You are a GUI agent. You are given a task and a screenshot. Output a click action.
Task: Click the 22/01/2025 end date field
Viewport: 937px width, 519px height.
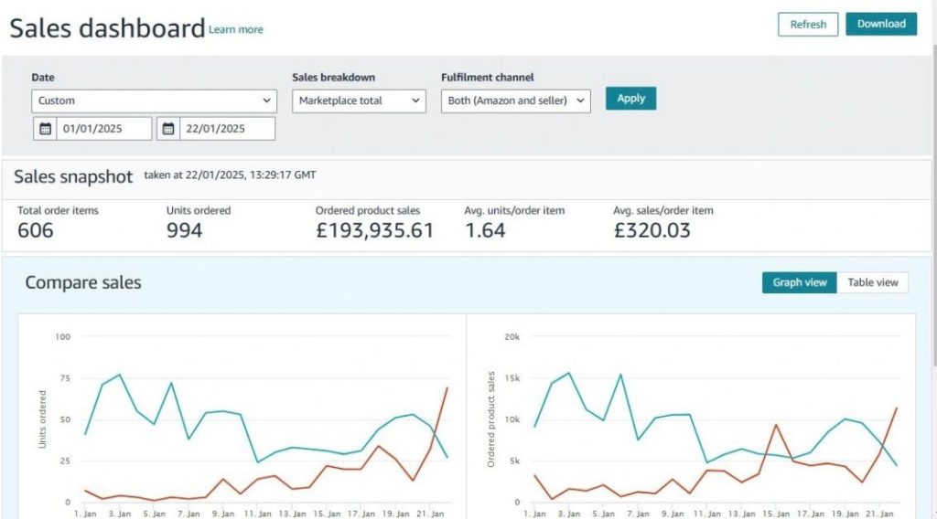point(226,129)
